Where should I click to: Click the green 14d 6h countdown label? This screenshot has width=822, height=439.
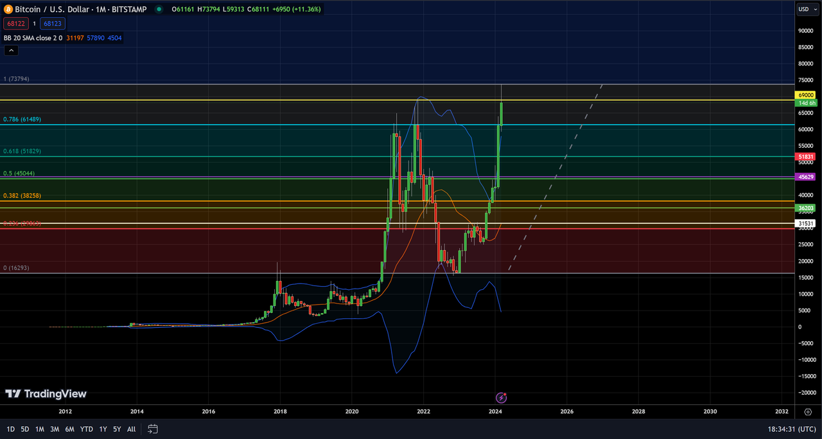(x=807, y=103)
